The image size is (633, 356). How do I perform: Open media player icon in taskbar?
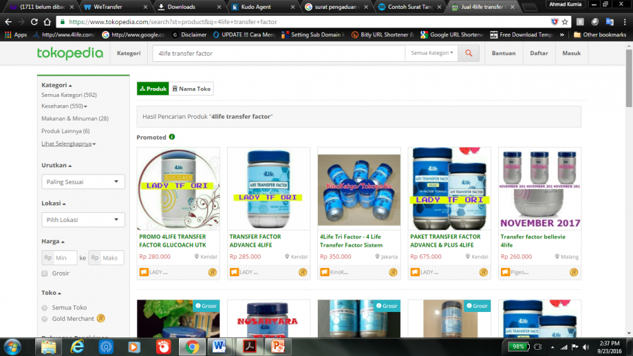click(x=134, y=347)
